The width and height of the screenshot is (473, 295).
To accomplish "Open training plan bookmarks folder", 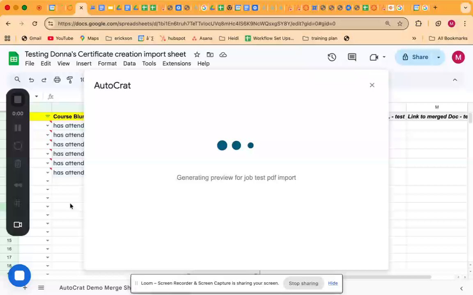I will (320, 38).
